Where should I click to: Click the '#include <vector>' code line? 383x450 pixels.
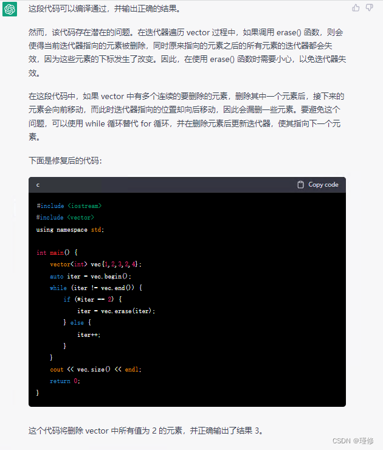(65, 218)
